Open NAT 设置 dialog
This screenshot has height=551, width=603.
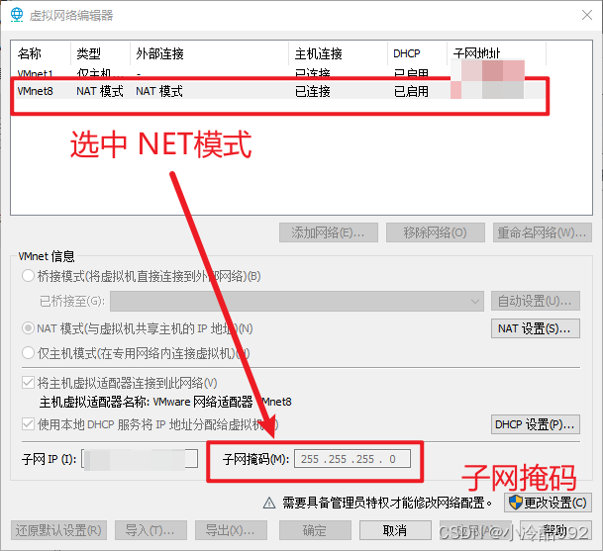click(535, 328)
